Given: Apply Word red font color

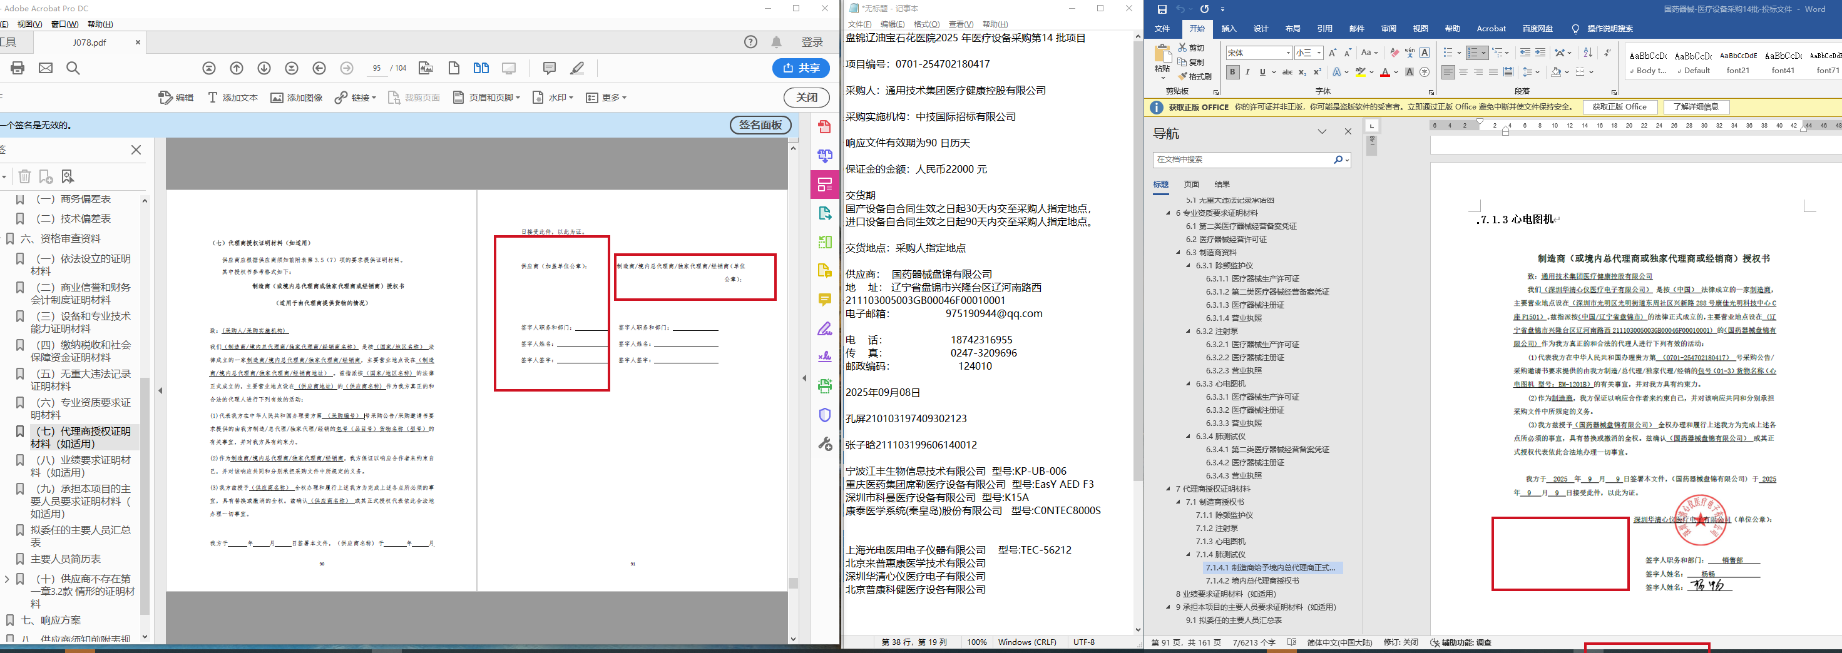Looking at the screenshot, I should (1385, 72).
